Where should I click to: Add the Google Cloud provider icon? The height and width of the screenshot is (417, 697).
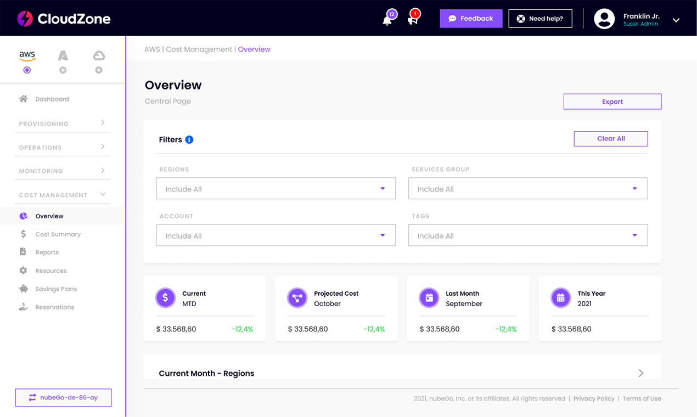tap(99, 55)
